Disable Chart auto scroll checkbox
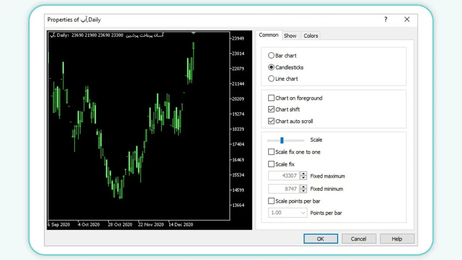The image size is (462, 260). (271, 121)
